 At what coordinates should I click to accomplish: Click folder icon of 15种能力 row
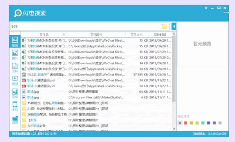[24, 103]
